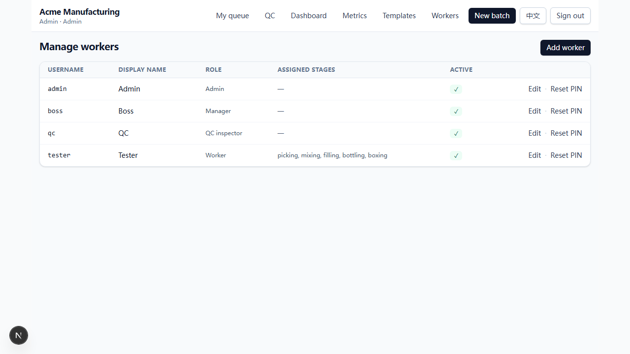This screenshot has width=630, height=354.
Task: Reset PIN for admin
Action: click(566, 89)
